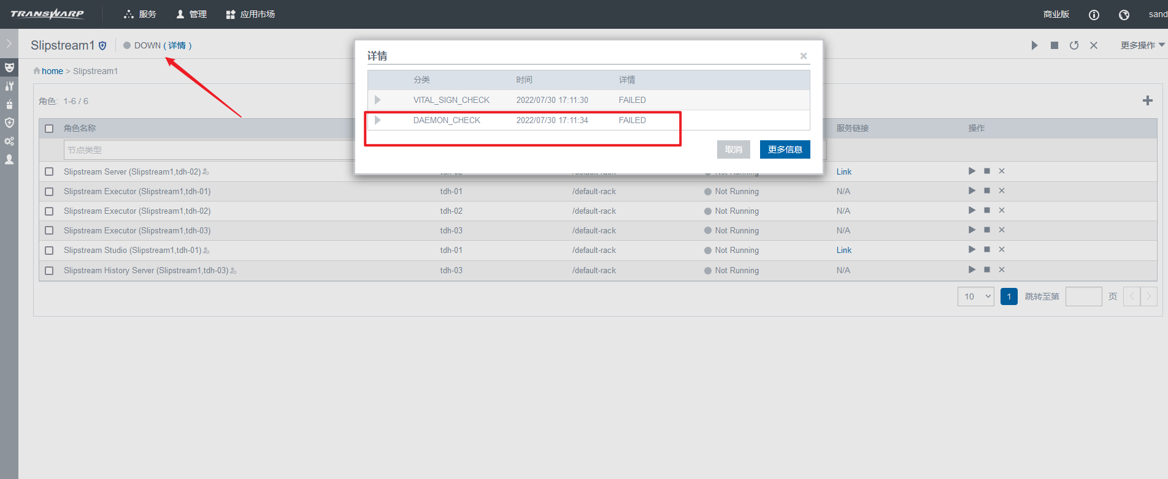Start Slipstream Studio role
Screen dimensions: 1168x479
(972, 249)
